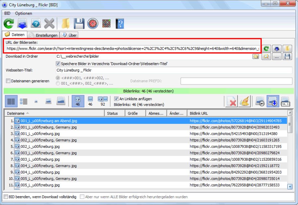Click into the URL der Bilderseite field
Viewport: 298px width, 205px height.
tap(133, 48)
